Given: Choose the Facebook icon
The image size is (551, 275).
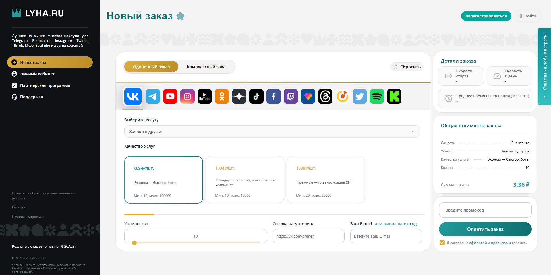Looking at the screenshot, I should pos(274,96).
